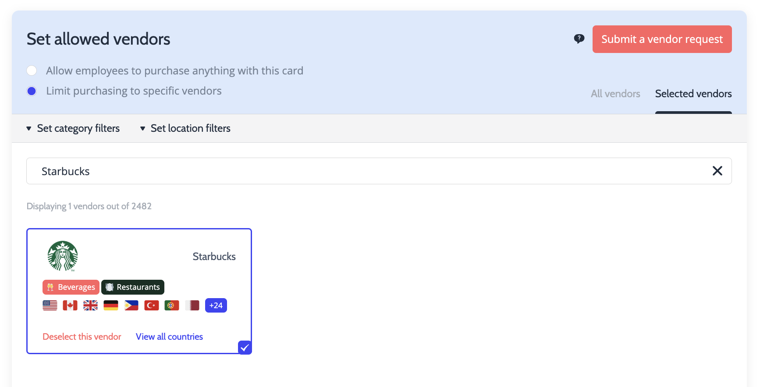The image size is (760, 387).
Task: Click the United States flag icon
Action: coord(50,305)
